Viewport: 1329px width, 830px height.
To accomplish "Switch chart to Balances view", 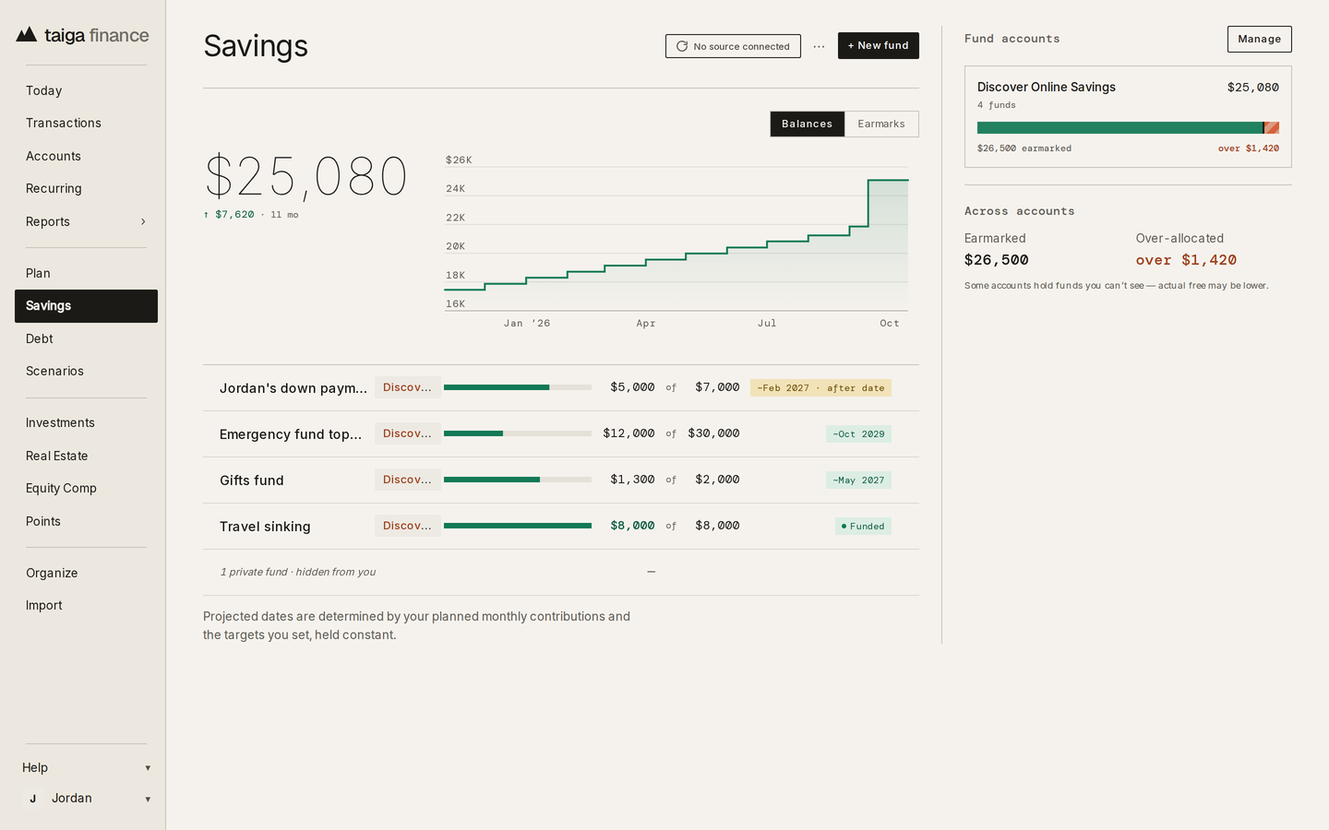I will pos(808,124).
